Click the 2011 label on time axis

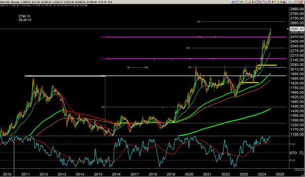(x=25, y=174)
